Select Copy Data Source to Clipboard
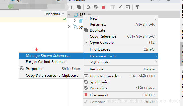183x106 pixels. click(x=51, y=76)
